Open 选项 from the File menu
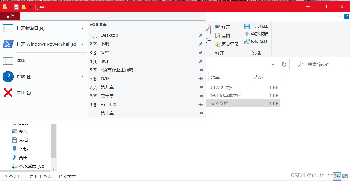This screenshot has width=350, height=181. pos(43,61)
